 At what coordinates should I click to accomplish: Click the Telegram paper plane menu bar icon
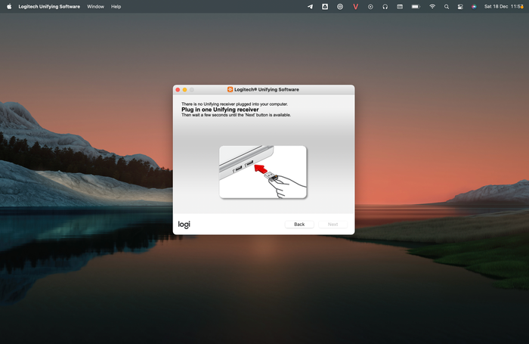[310, 6]
